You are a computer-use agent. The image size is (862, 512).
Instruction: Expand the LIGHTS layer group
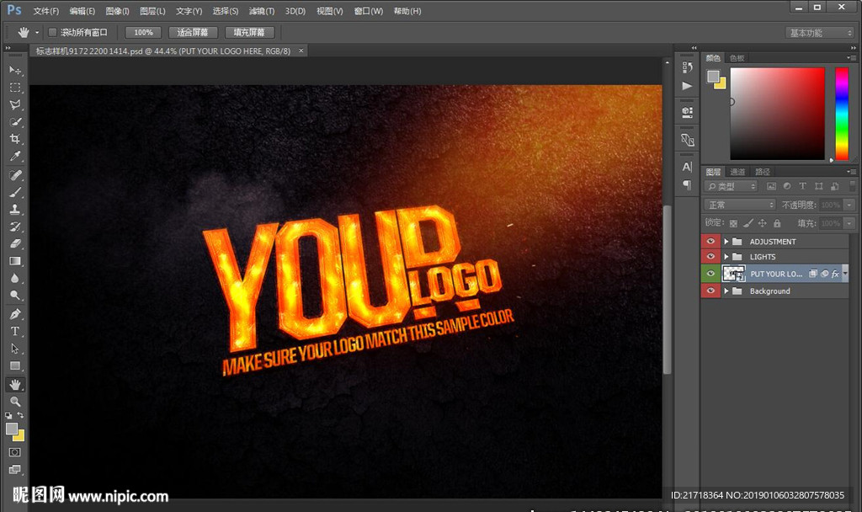click(726, 257)
